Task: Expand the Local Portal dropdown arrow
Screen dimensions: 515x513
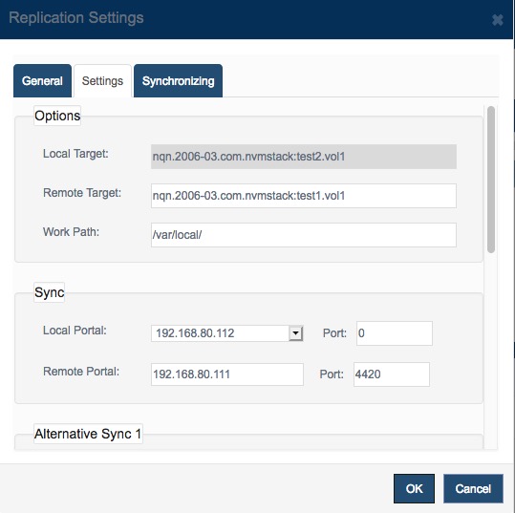Action: pyautogui.click(x=295, y=333)
